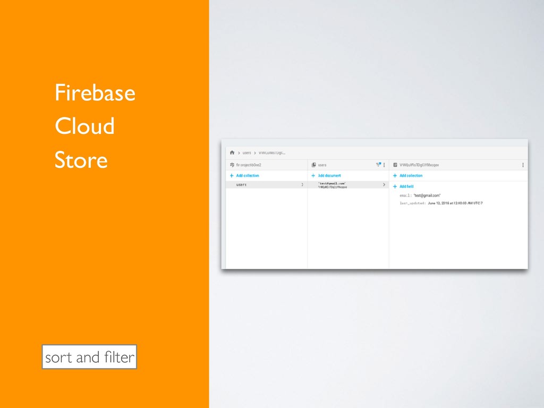Click the project name in first column header

(x=249, y=165)
